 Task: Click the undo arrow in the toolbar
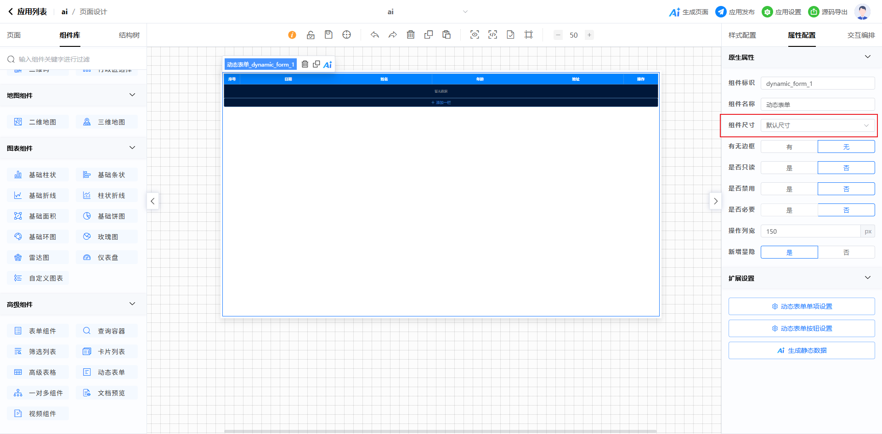[x=375, y=35]
